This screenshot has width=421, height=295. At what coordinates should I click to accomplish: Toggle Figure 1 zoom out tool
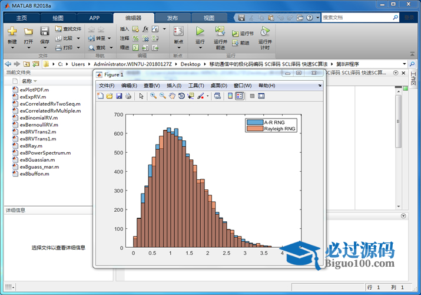[x=163, y=96]
